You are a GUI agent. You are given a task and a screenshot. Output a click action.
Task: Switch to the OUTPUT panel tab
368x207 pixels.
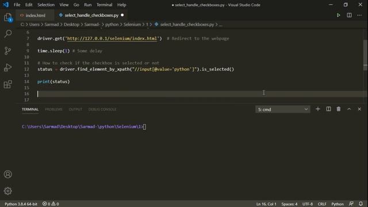[x=75, y=109]
